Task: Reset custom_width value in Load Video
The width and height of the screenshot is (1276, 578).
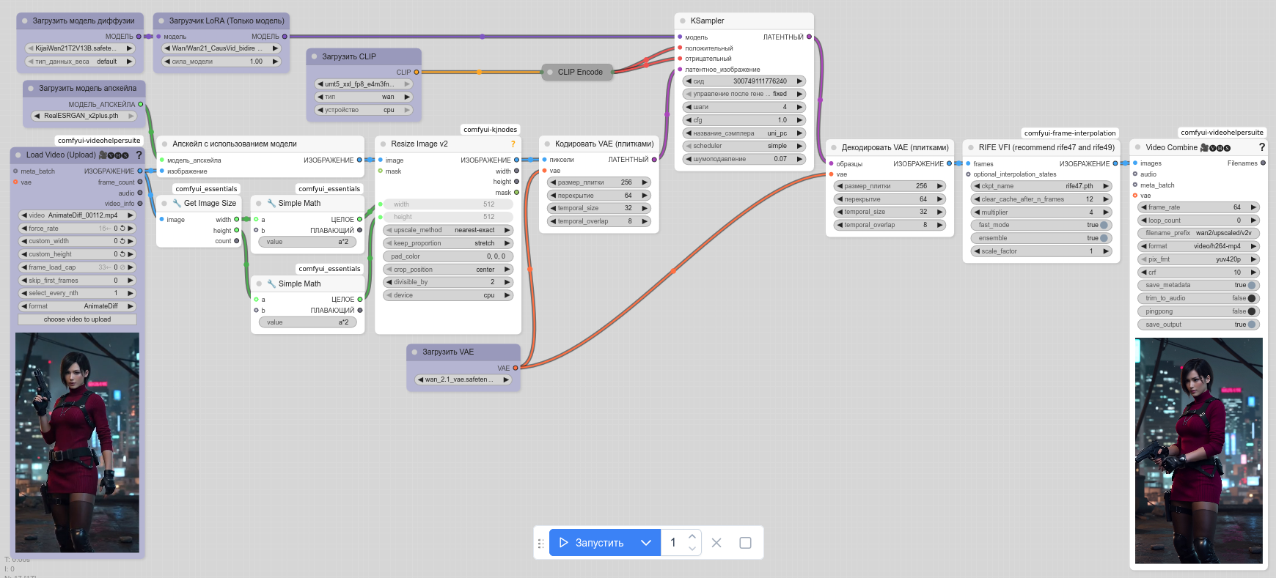Action: point(122,241)
